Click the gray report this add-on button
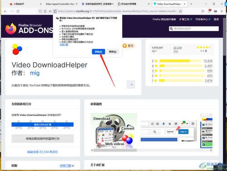 pyautogui.click(x=43, y=139)
